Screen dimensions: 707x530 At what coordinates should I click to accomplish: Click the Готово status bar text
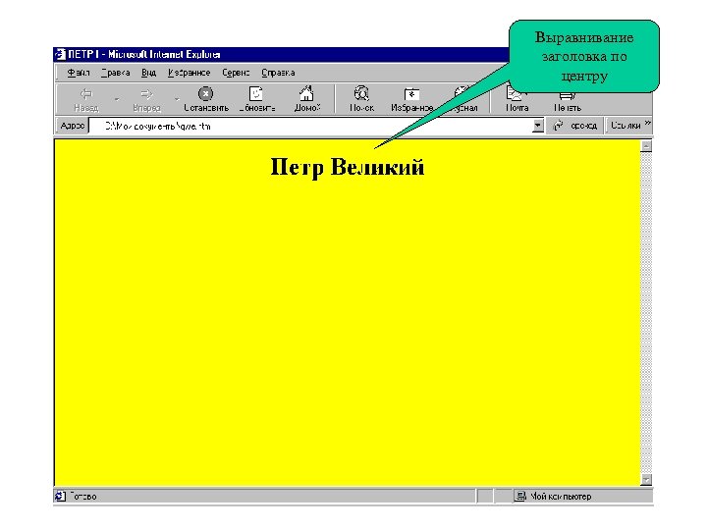tap(83, 497)
